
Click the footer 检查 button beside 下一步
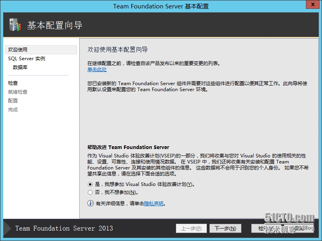(266, 228)
